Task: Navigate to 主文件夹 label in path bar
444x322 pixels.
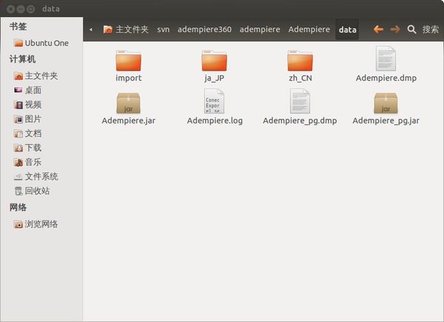Action: [x=132, y=29]
